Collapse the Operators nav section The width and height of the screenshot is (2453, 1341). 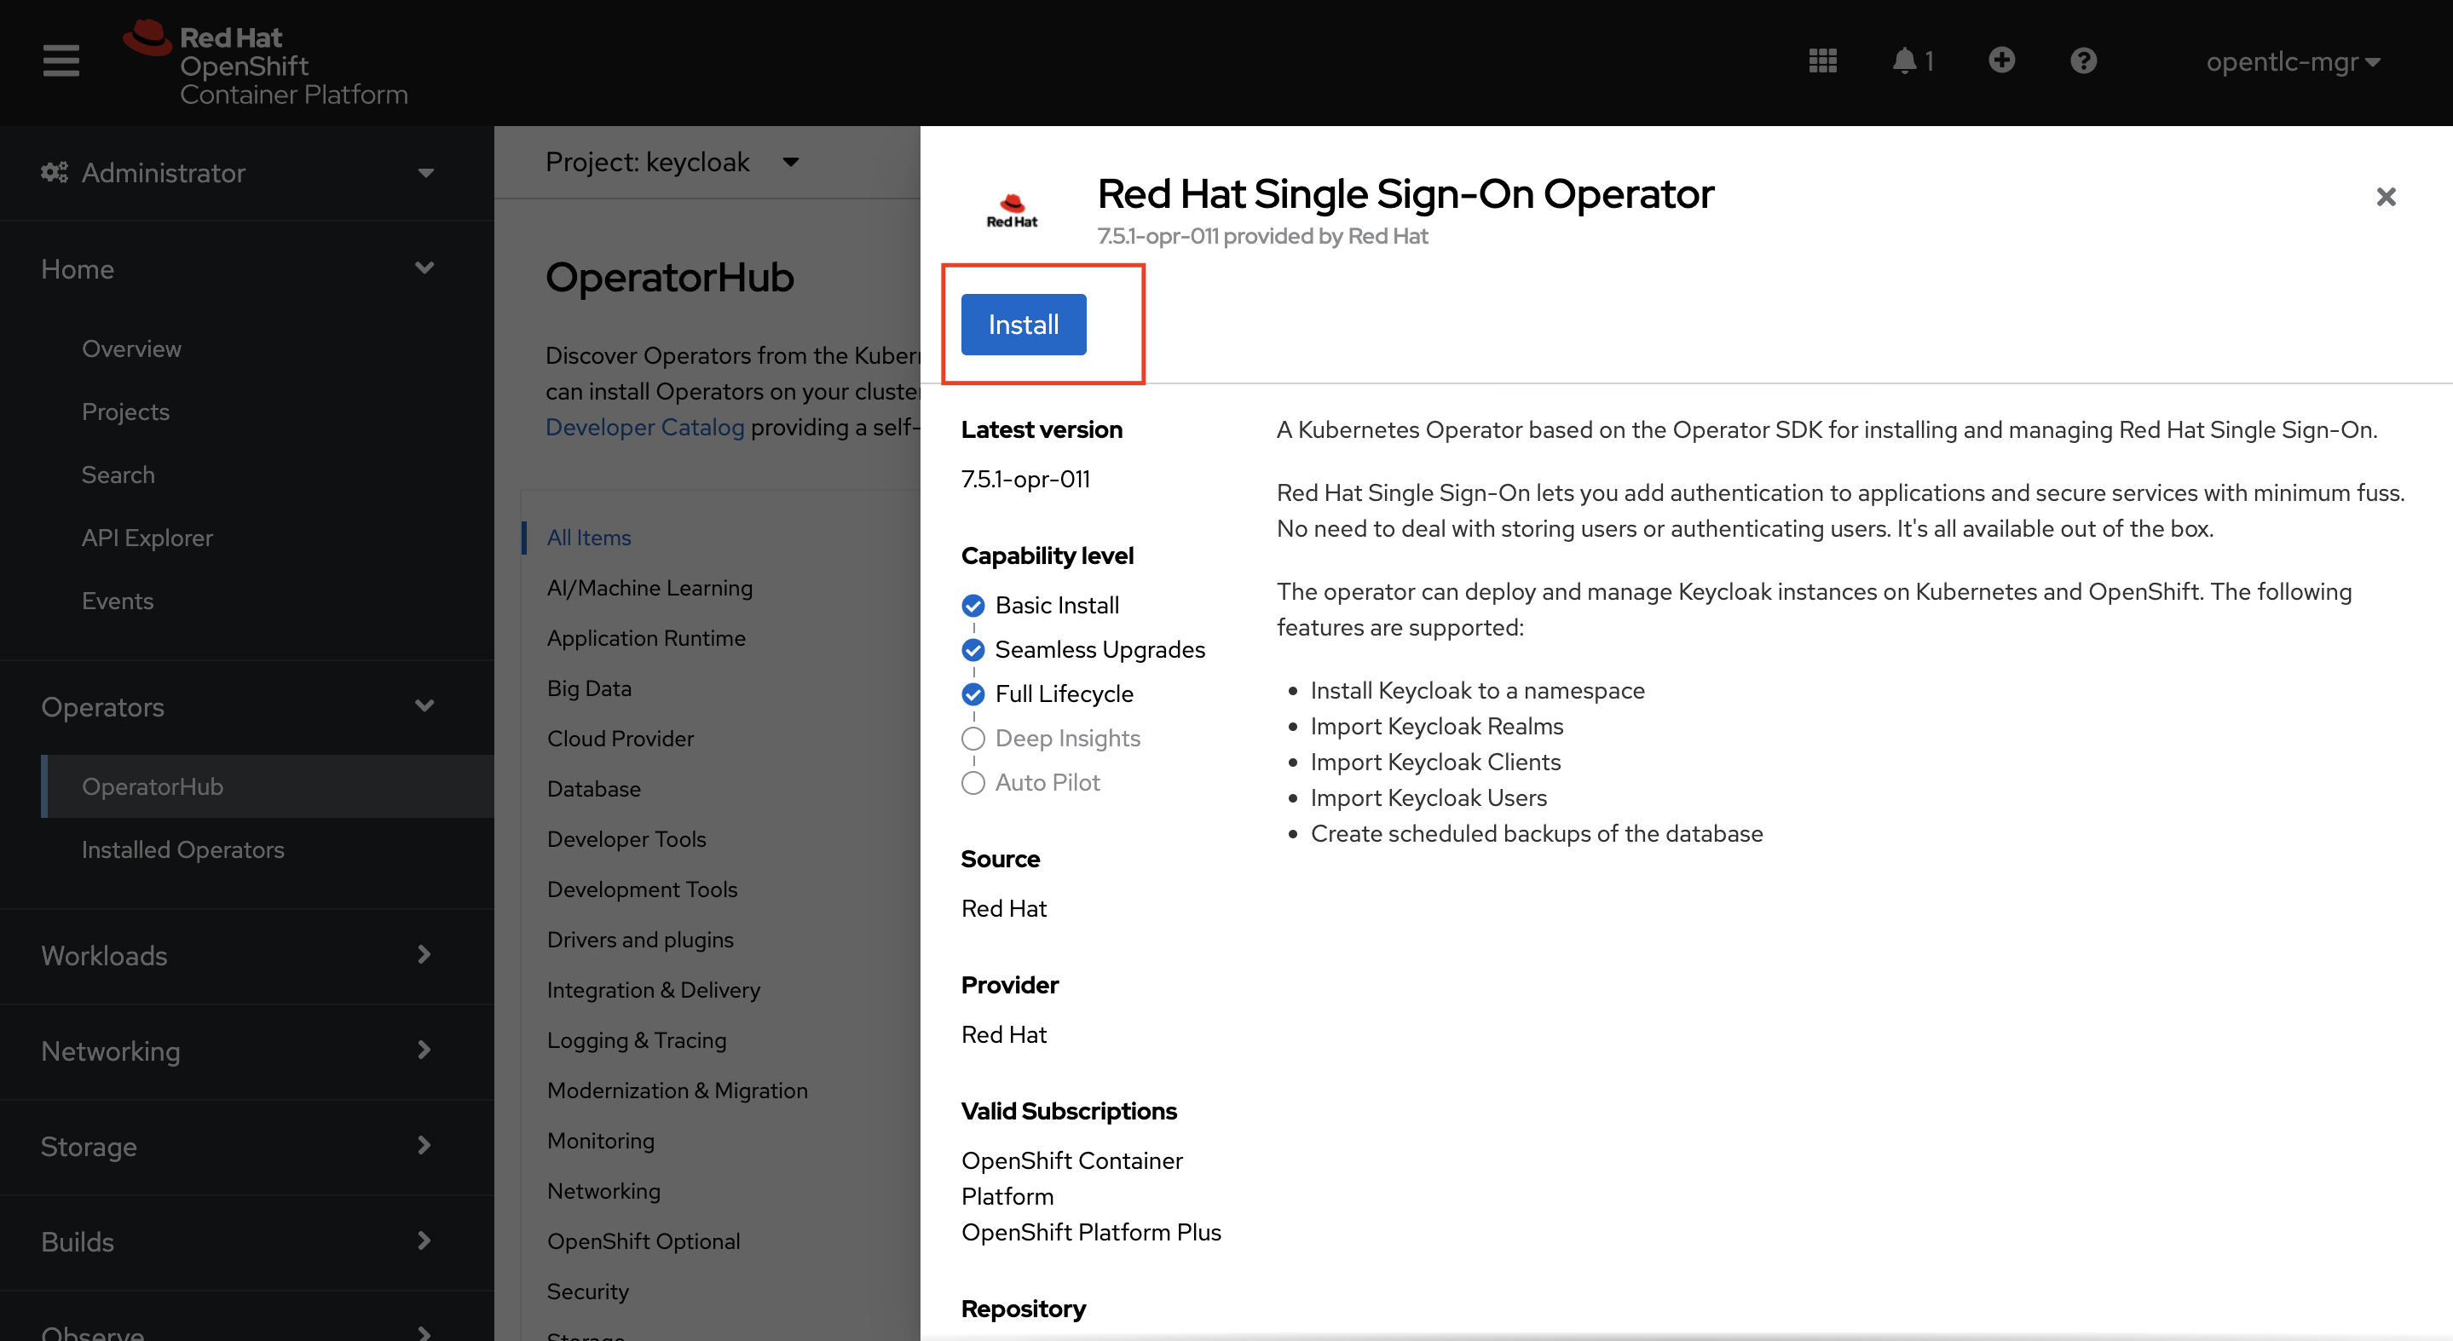coord(246,707)
